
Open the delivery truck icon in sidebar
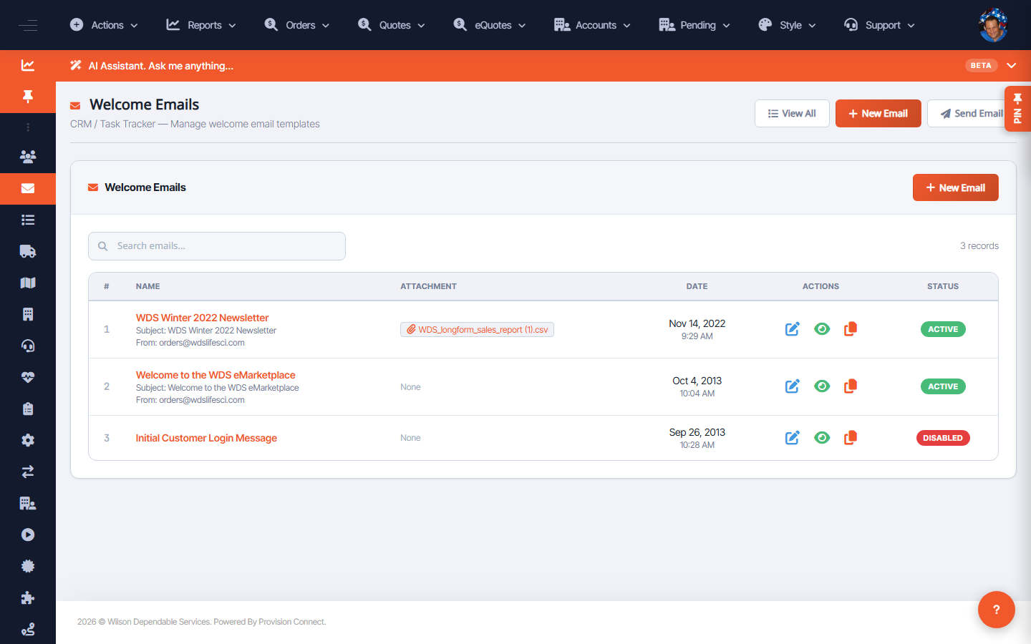coord(28,251)
